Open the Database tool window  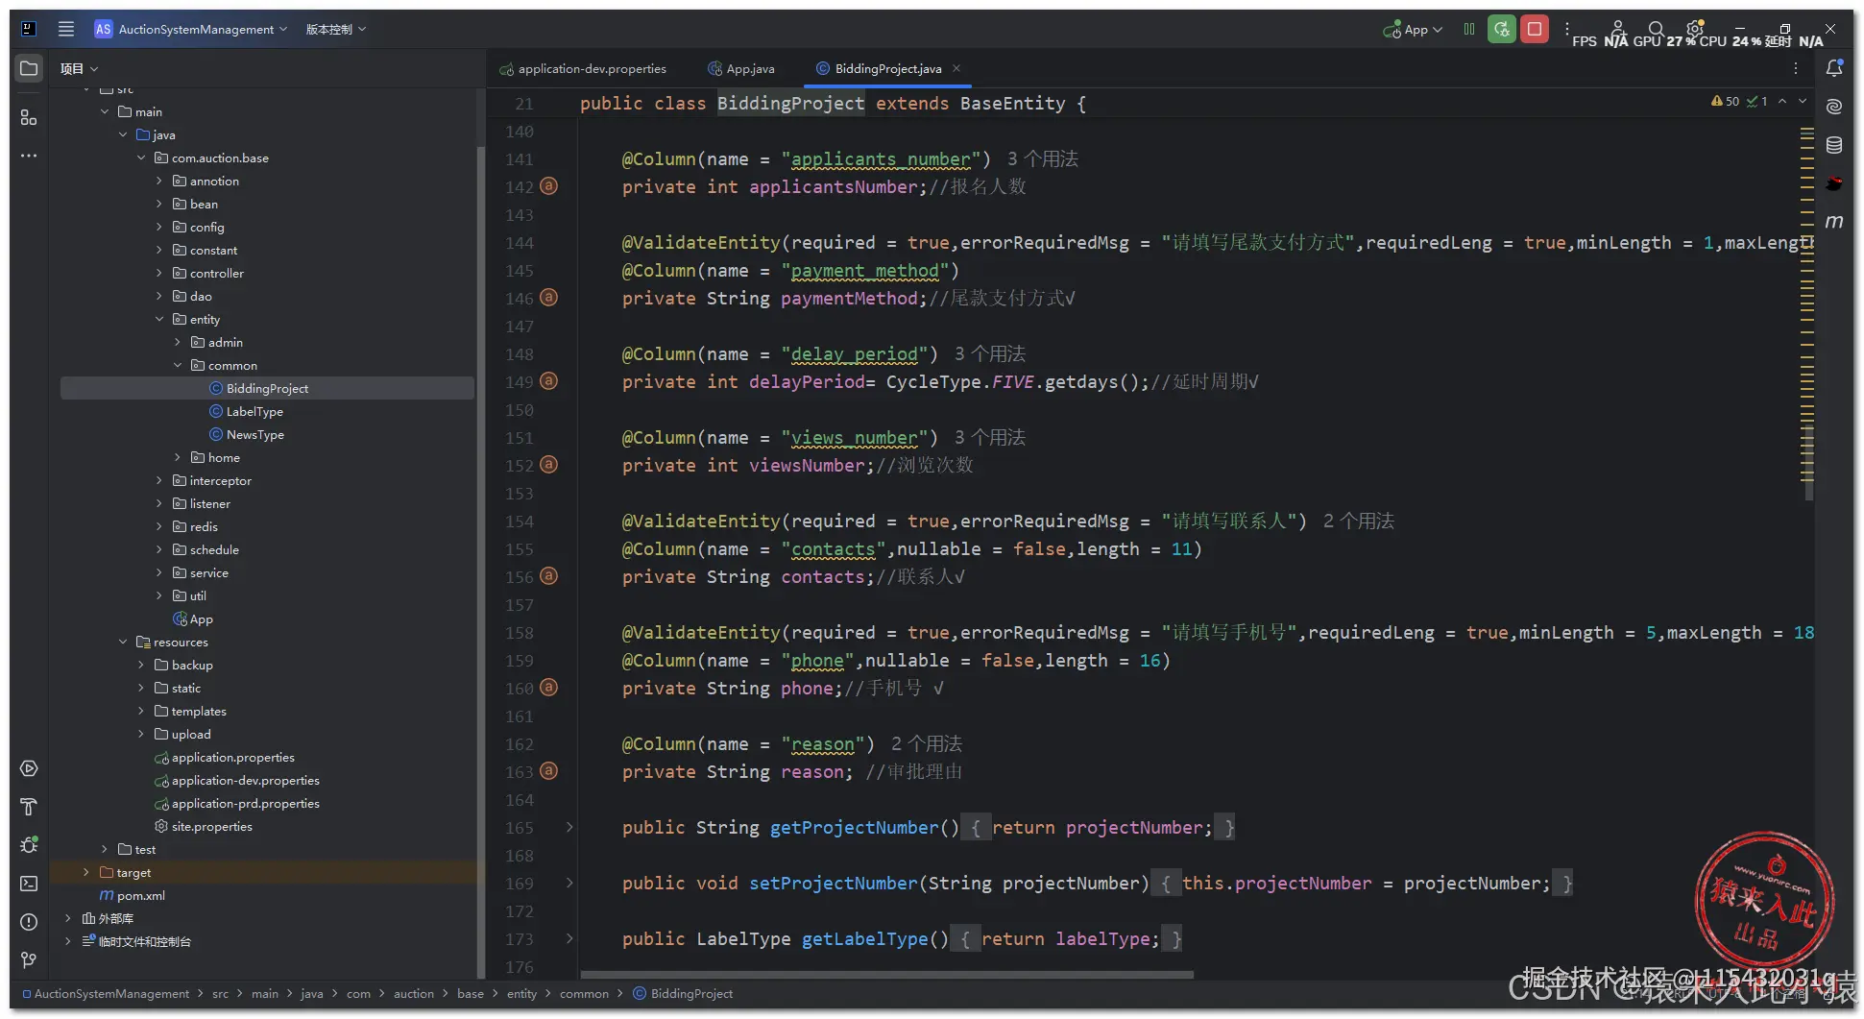pos(1834,145)
